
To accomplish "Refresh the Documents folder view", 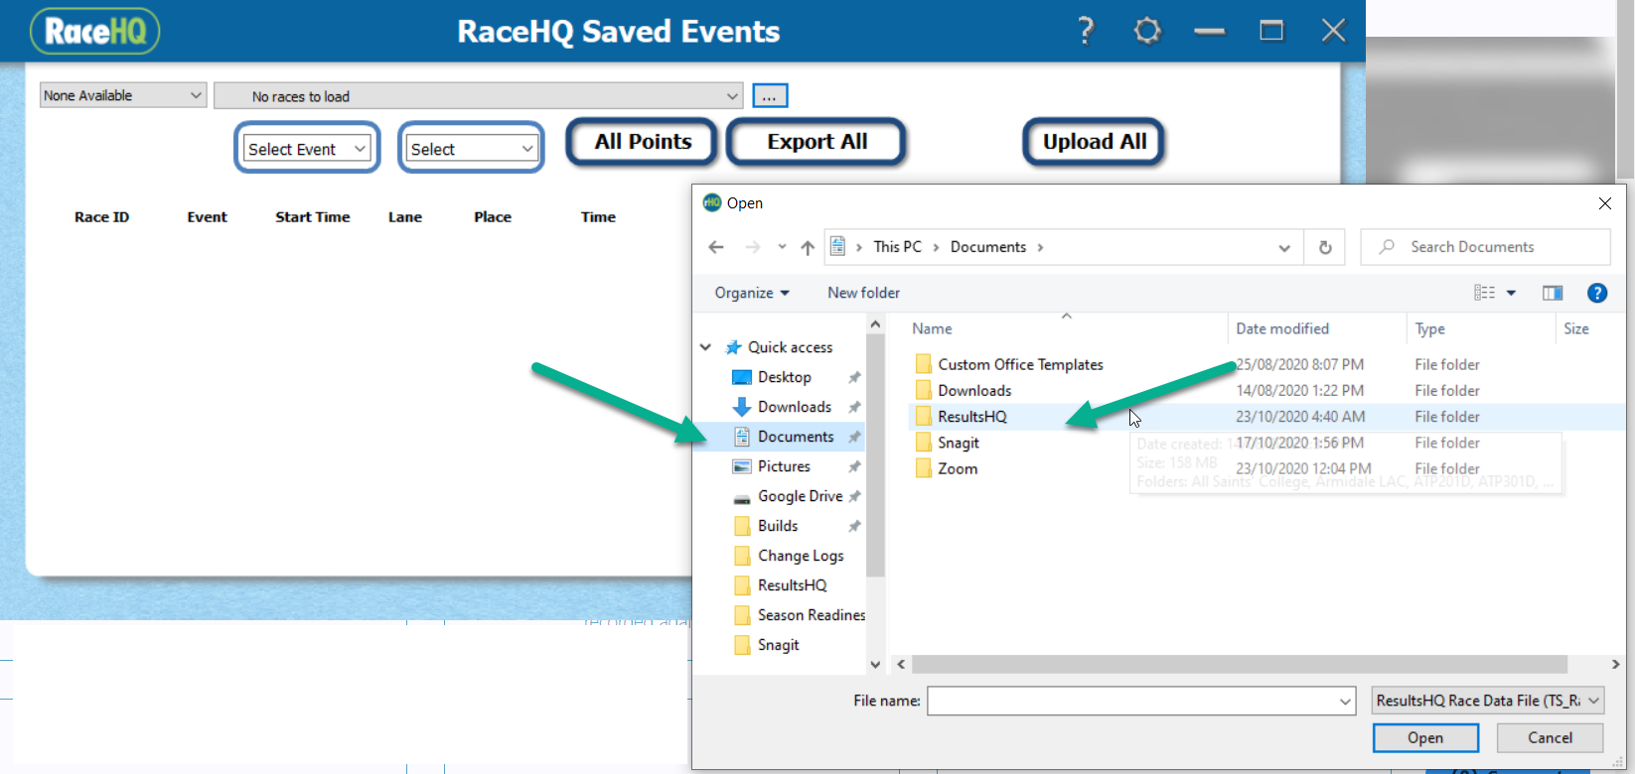I will point(1325,247).
